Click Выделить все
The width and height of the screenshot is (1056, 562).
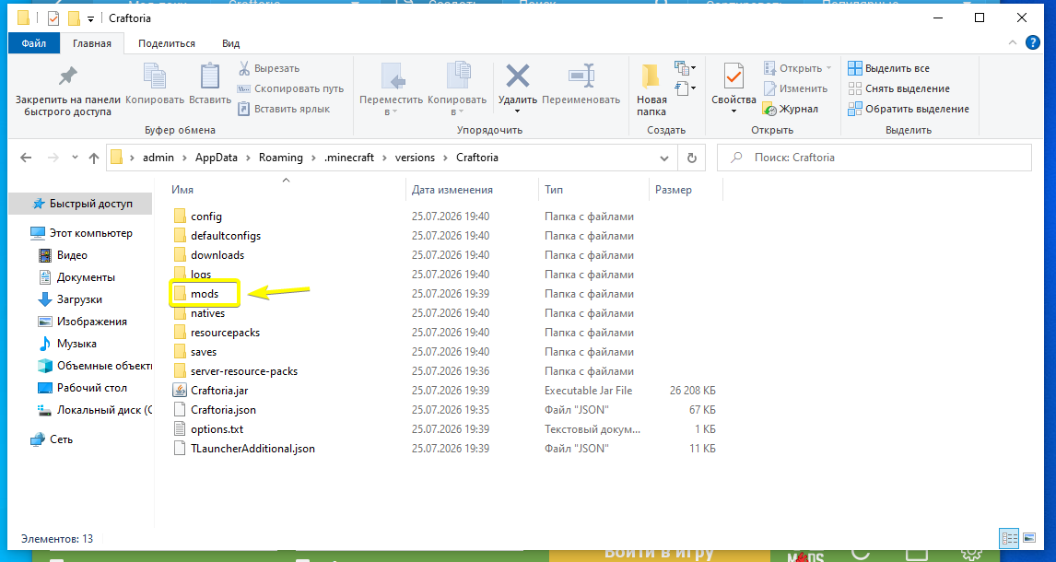point(889,68)
